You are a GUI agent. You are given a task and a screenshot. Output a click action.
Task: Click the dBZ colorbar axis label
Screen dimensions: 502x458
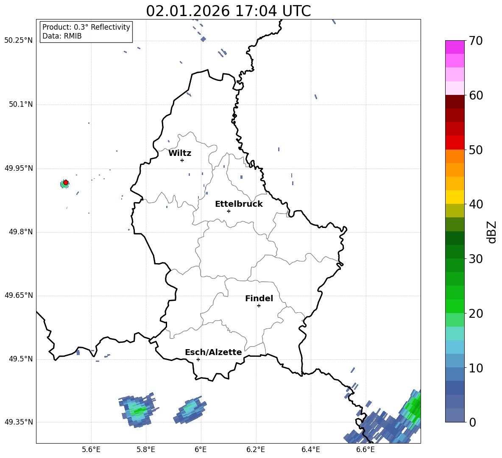492,232
